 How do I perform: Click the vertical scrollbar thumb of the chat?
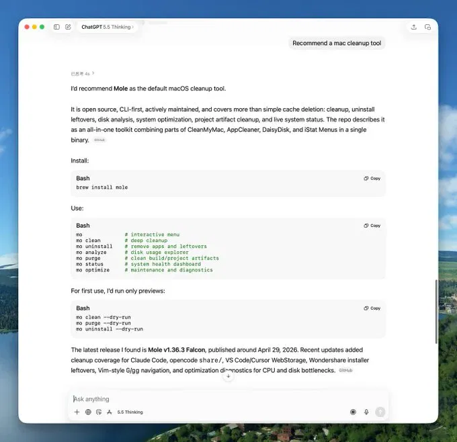pyautogui.click(x=436, y=312)
